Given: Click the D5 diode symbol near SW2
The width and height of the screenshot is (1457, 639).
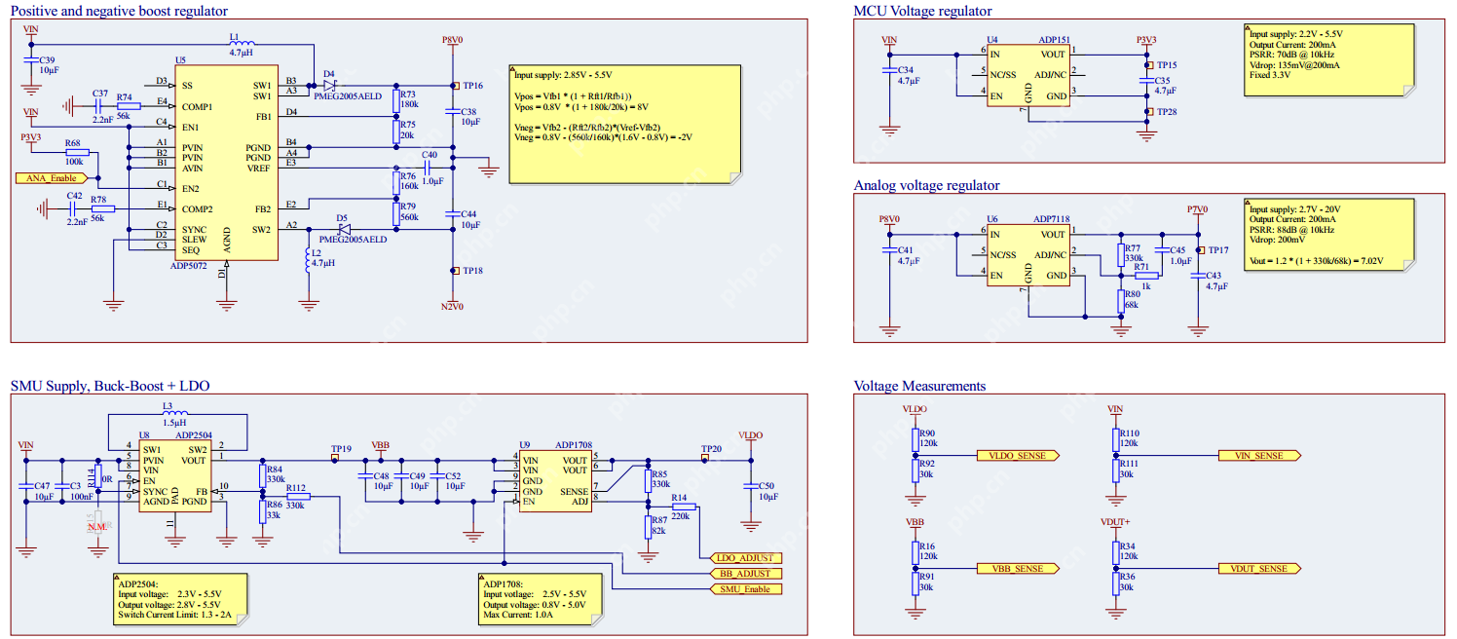Looking at the screenshot, I should coord(342,230).
